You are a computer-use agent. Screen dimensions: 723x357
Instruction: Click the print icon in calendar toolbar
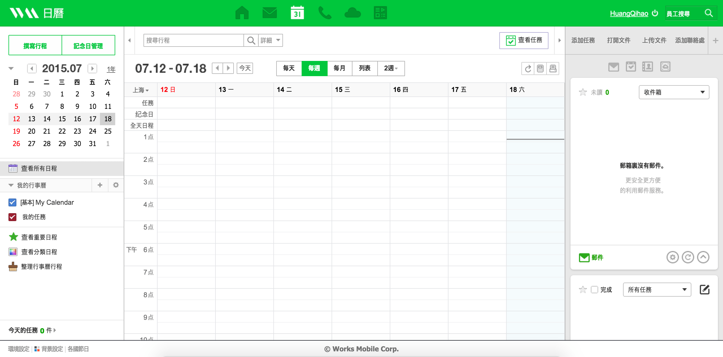[553, 69]
